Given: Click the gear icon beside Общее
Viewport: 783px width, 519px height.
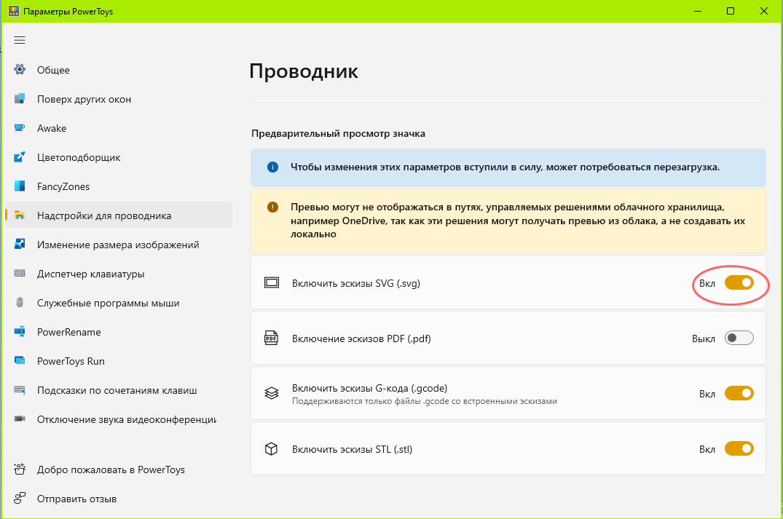Looking at the screenshot, I should (20, 69).
